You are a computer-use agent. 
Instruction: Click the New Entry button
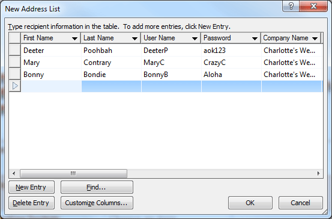31,187
